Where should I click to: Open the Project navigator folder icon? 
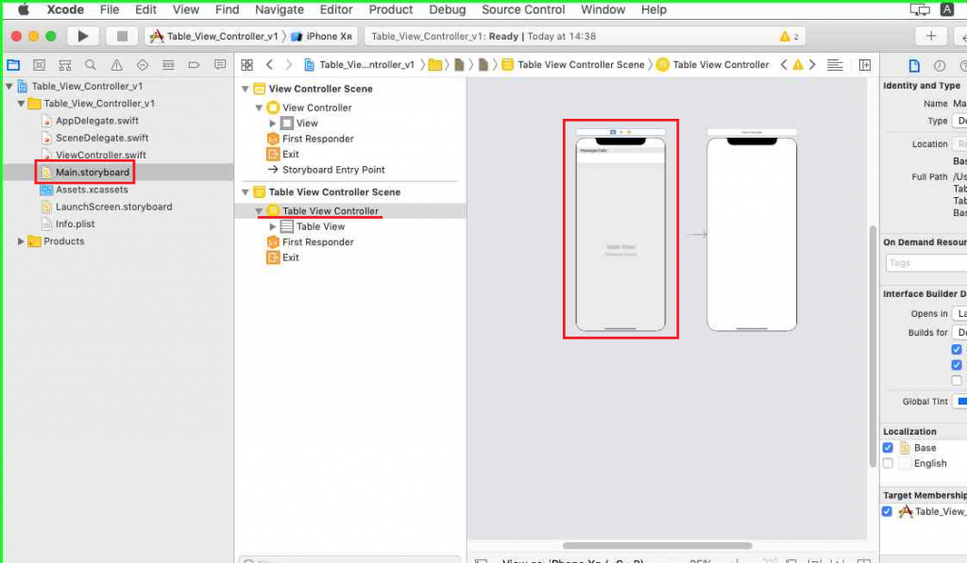click(13, 65)
